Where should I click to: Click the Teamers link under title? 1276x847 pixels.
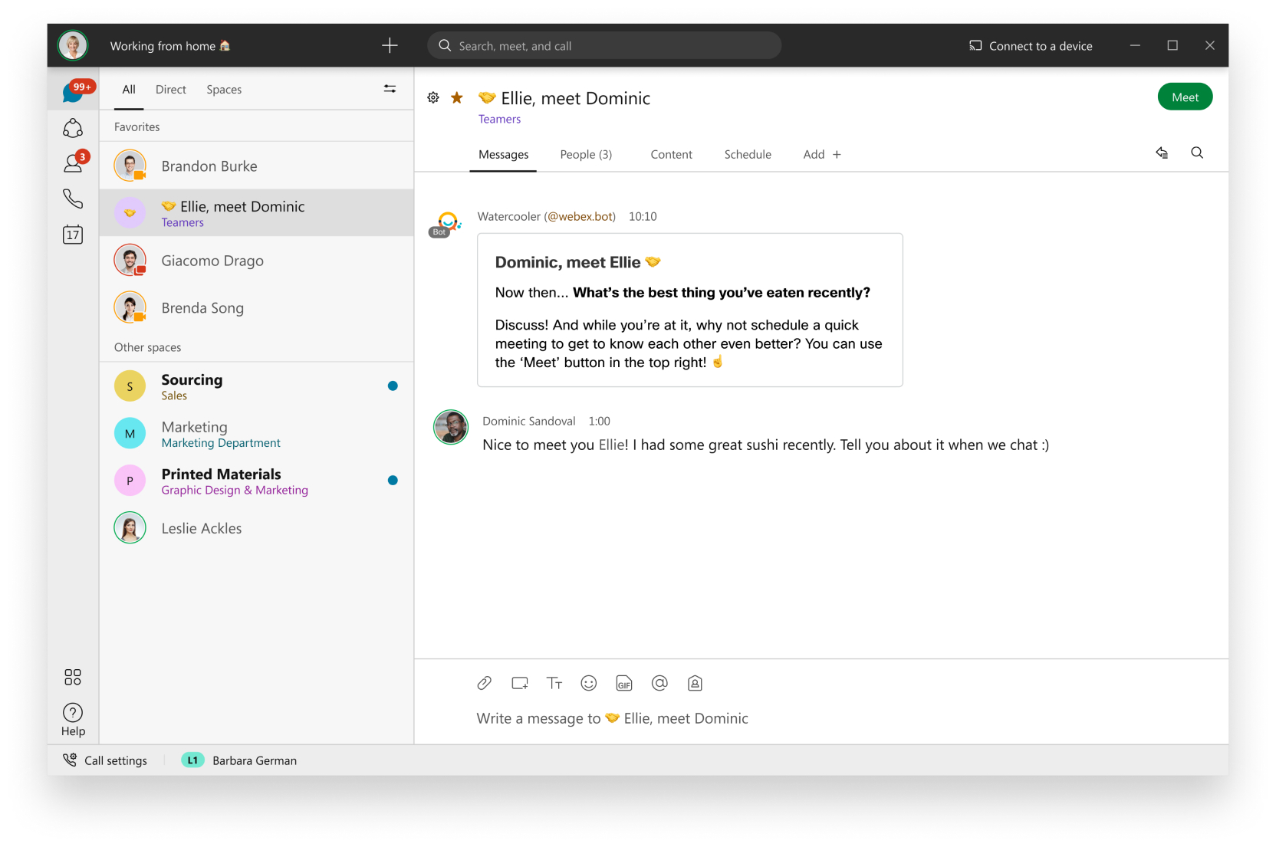point(499,120)
